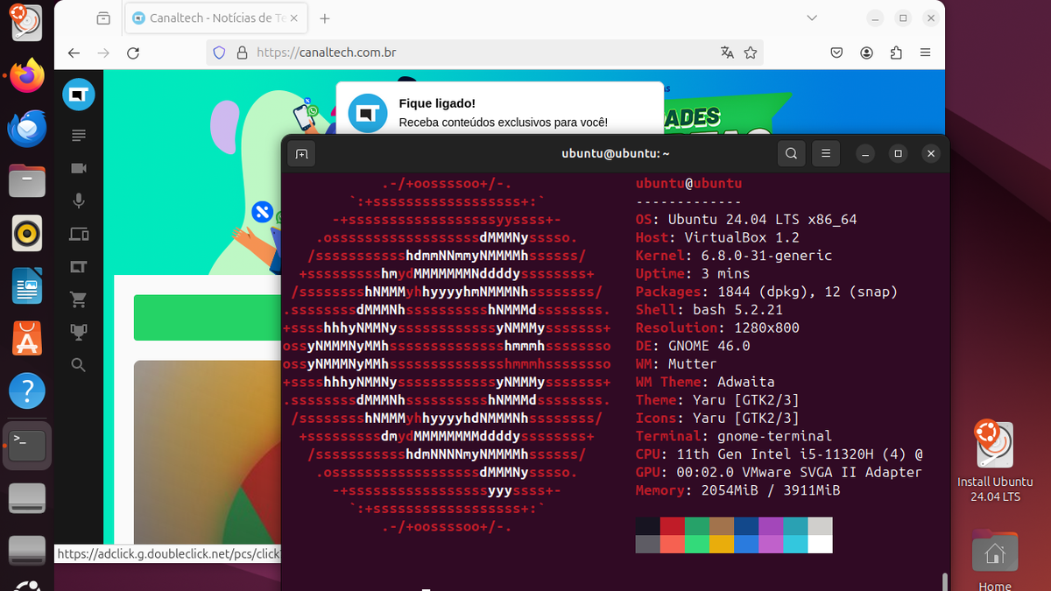Open the Firefox account button
Viewport: 1051px width, 591px height.
tap(866, 53)
